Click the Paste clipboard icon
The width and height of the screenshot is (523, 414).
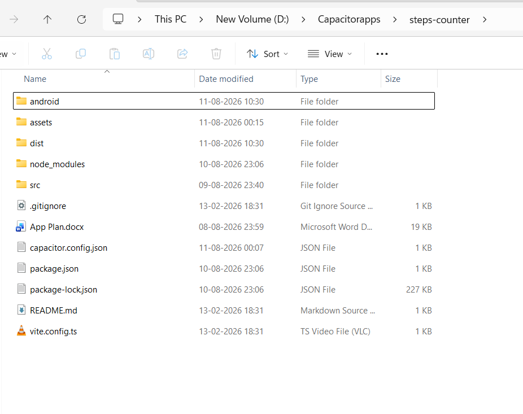[115, 54]
